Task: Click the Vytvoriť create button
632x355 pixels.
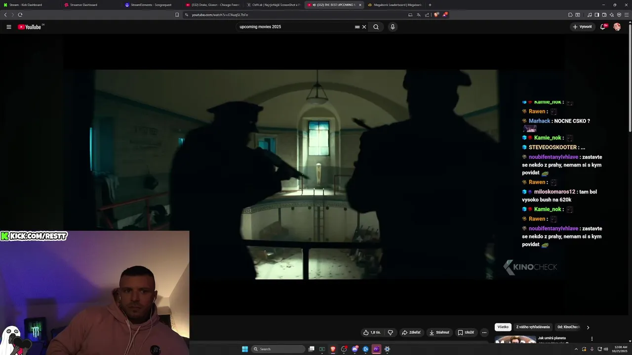Action: pos(583,27)
